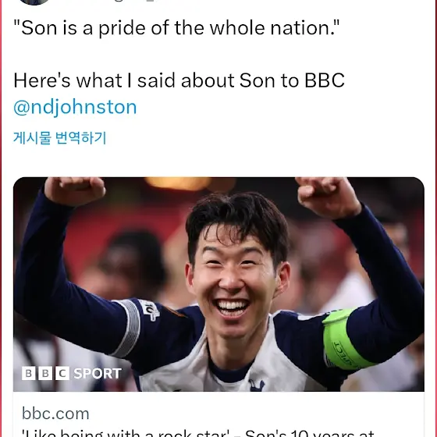The height and width of the screenshot is (437, 437).
Task: Click the Tottenham cockerel crest on shirt
Action: (257, 385)
